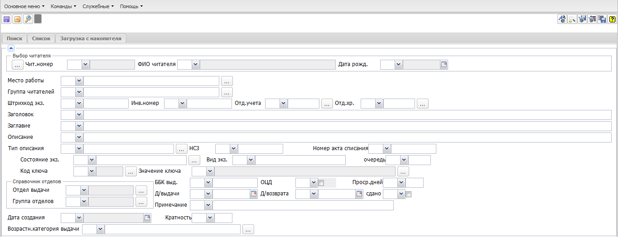Switch to Загрузка с накопителя tab

[x=91, y=38]
